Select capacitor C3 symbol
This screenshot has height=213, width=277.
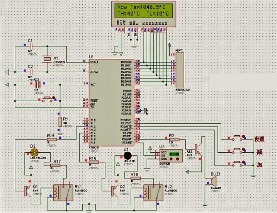tap(37, 84)
